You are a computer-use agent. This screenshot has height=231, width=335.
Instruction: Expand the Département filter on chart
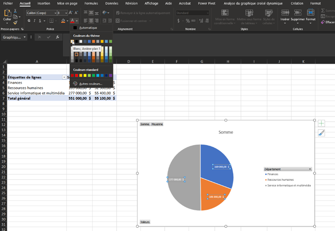310,169
